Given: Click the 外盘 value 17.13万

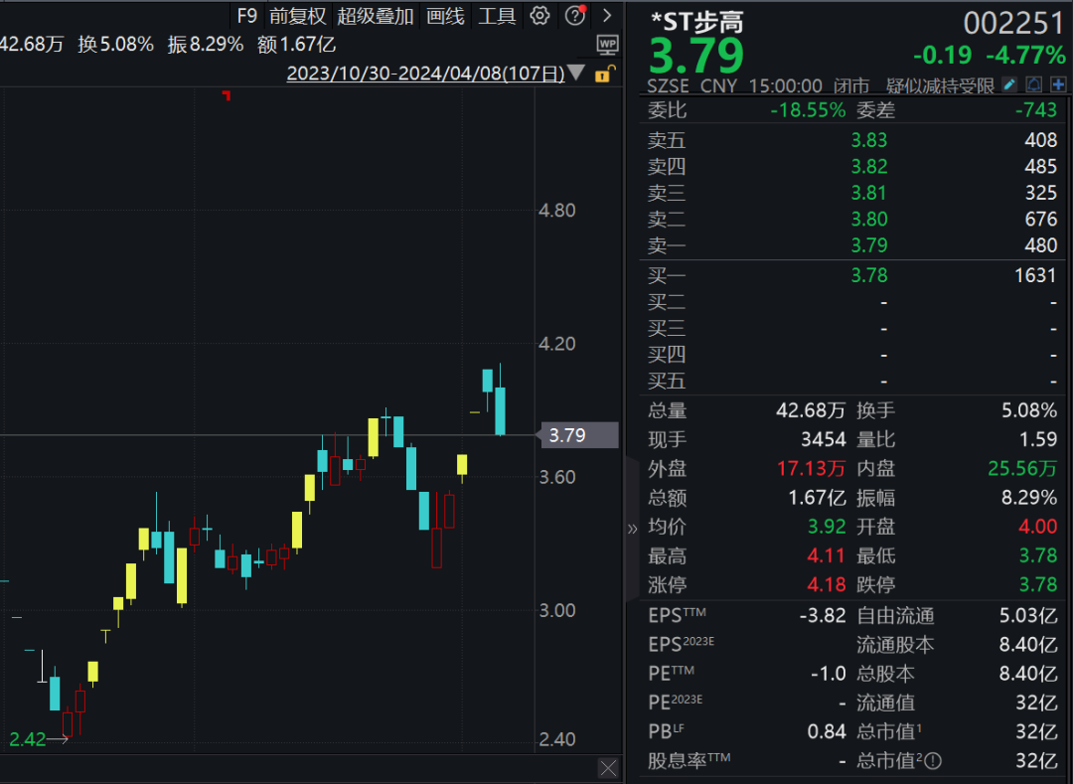Looking at the screenshot, I should coord(811,469).
